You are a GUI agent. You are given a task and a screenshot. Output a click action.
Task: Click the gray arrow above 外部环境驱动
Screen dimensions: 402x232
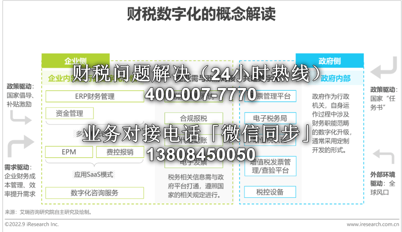(383, 157)
